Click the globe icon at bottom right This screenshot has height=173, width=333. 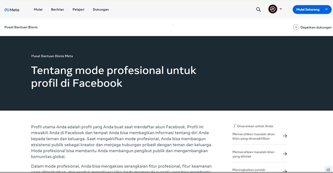click(328, 169)
